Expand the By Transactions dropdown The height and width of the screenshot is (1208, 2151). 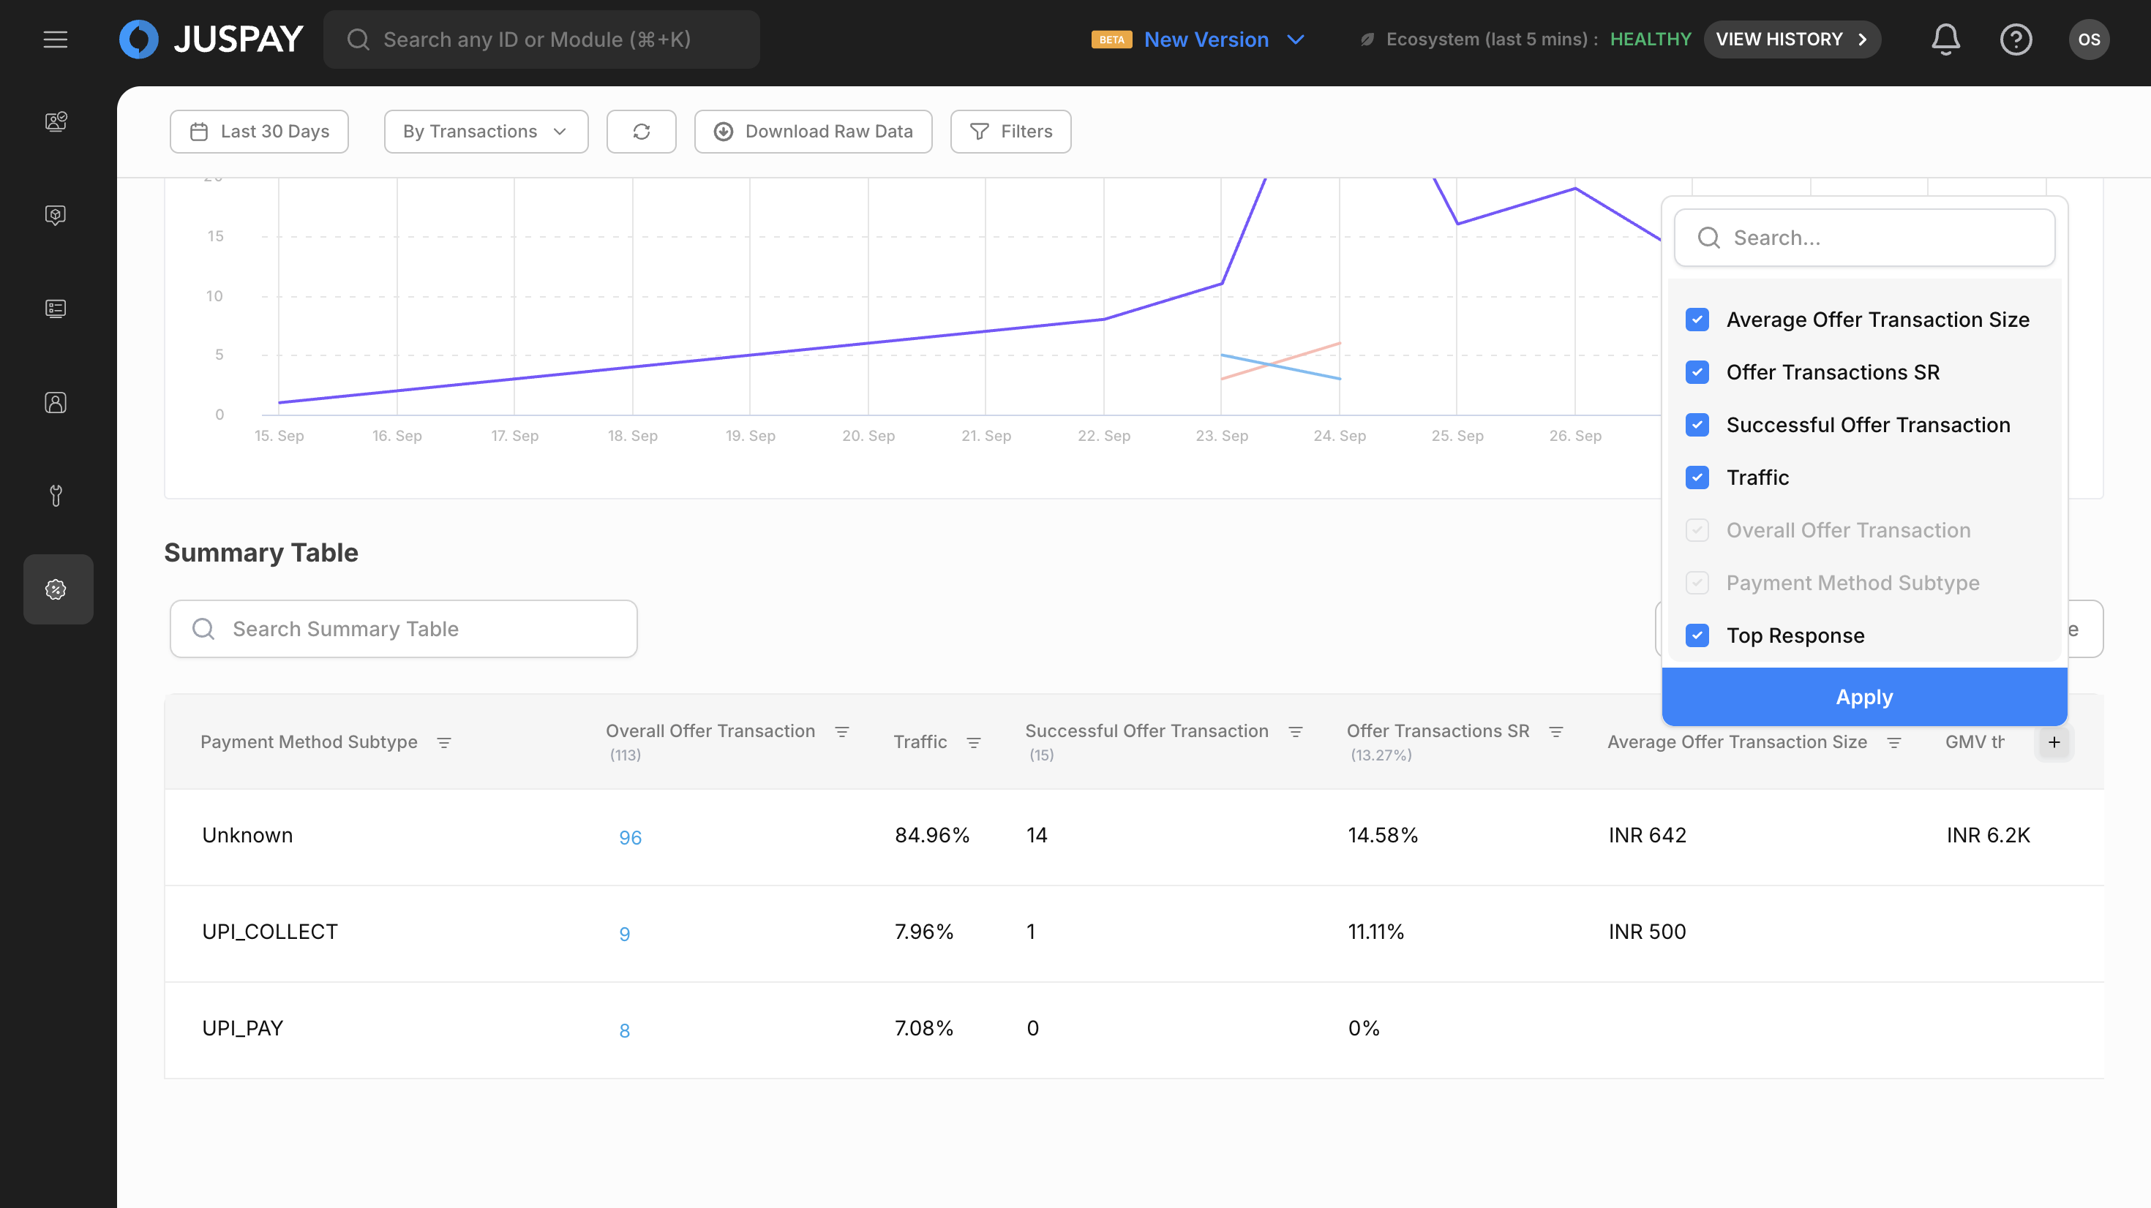tap(486, 131)
